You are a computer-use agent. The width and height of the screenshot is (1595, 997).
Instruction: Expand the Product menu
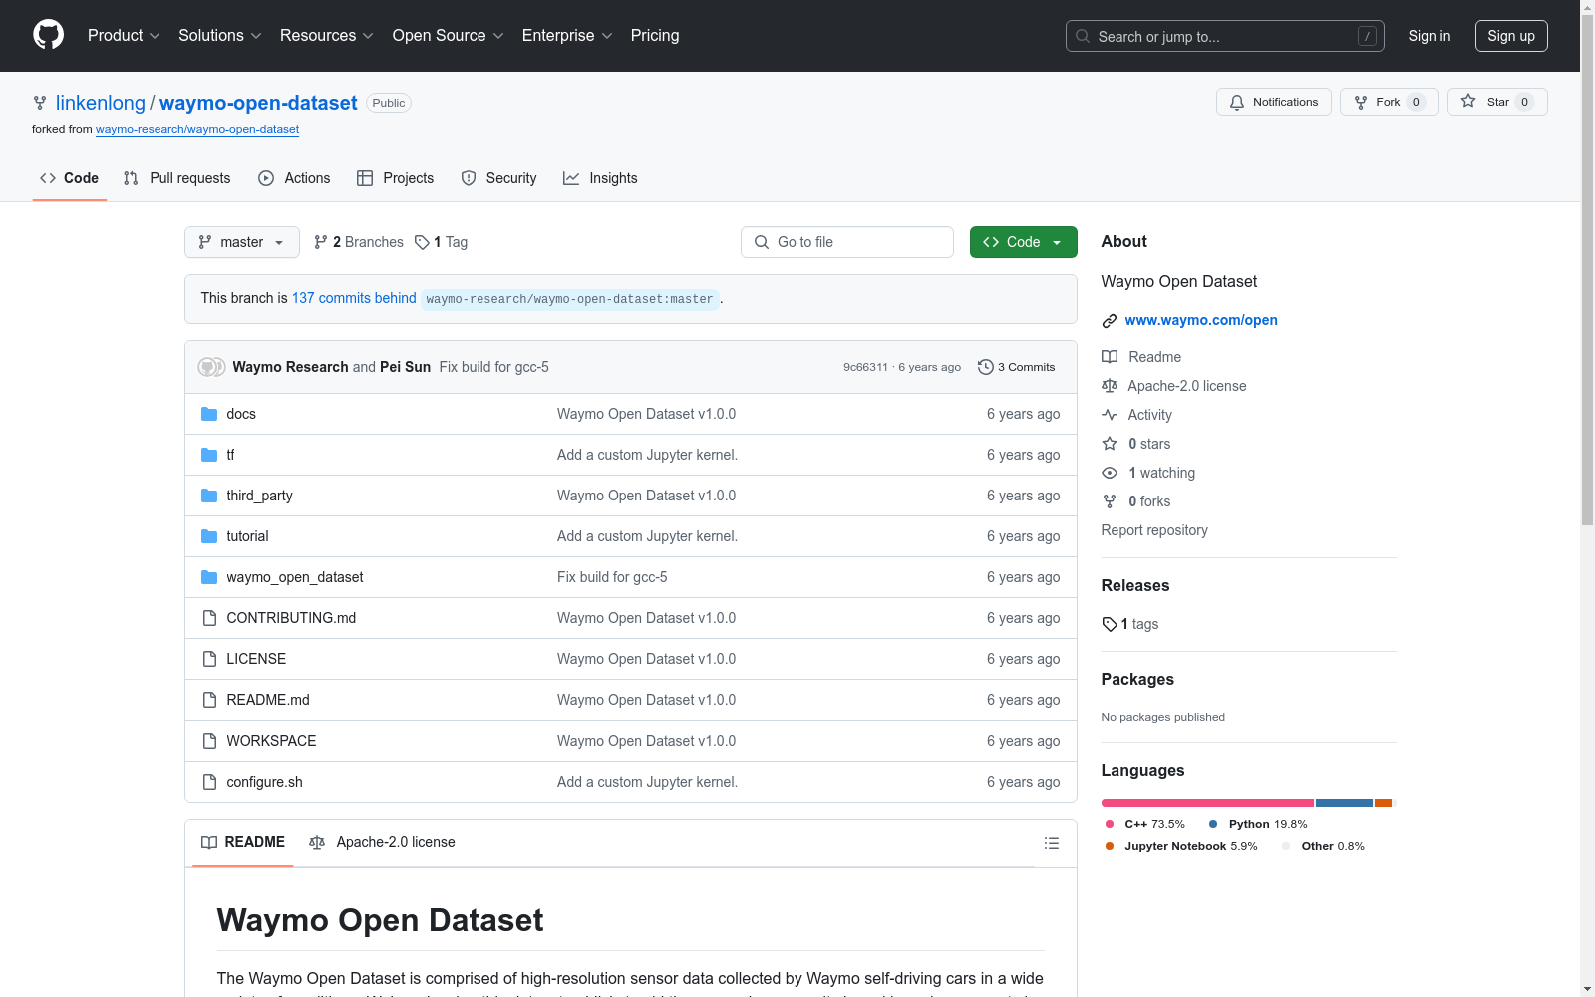124,35
